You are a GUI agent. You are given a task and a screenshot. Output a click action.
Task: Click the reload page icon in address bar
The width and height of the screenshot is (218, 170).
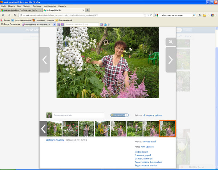(151, 15)
